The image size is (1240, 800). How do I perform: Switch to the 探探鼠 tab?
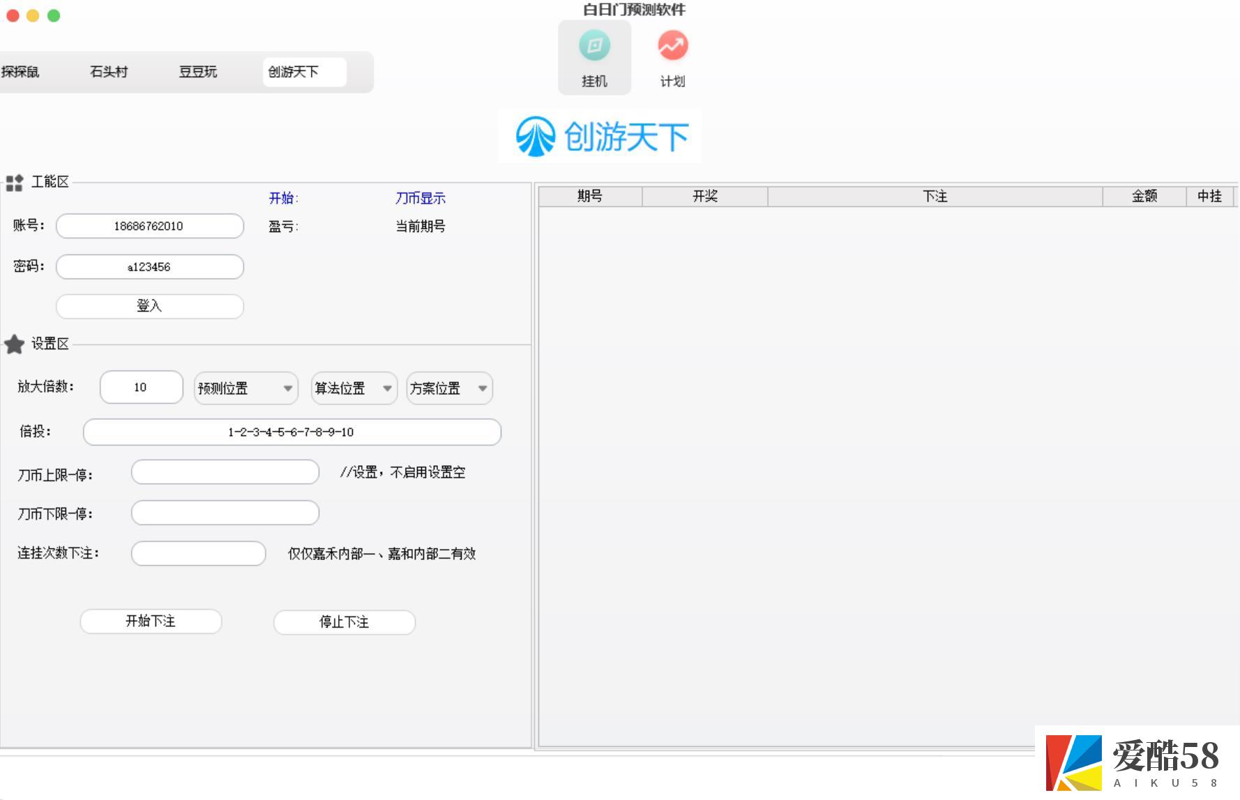click(20, 72)
